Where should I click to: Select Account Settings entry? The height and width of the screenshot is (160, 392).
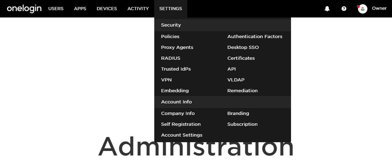(182, 135)
